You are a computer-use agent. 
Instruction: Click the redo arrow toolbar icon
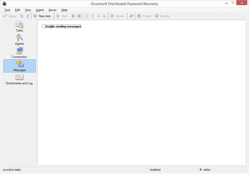coord(28,16)
